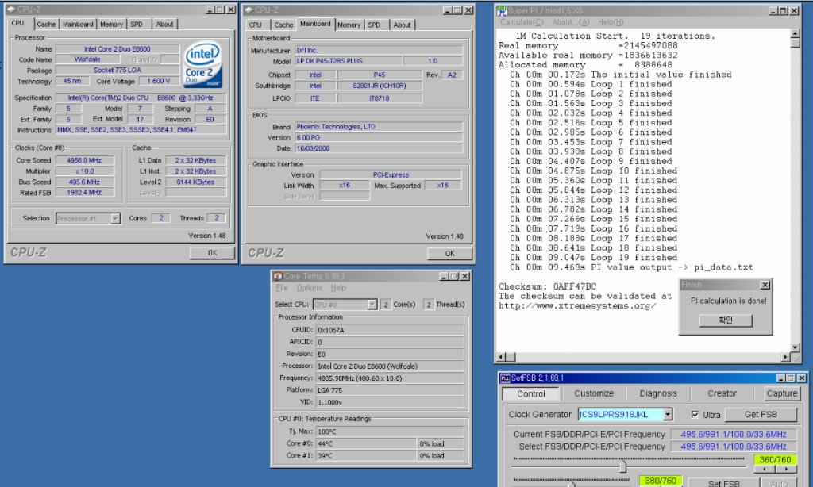
Task: Click the SetFSB title bar icon
Action: (x=505, y=378)
